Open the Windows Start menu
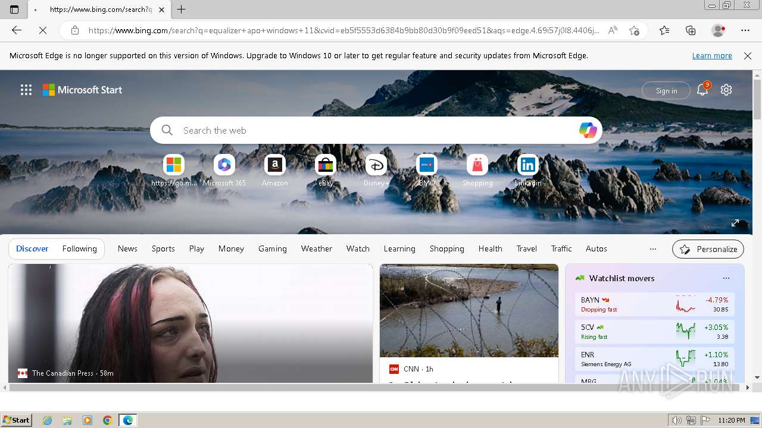 [x=17, y=420]
